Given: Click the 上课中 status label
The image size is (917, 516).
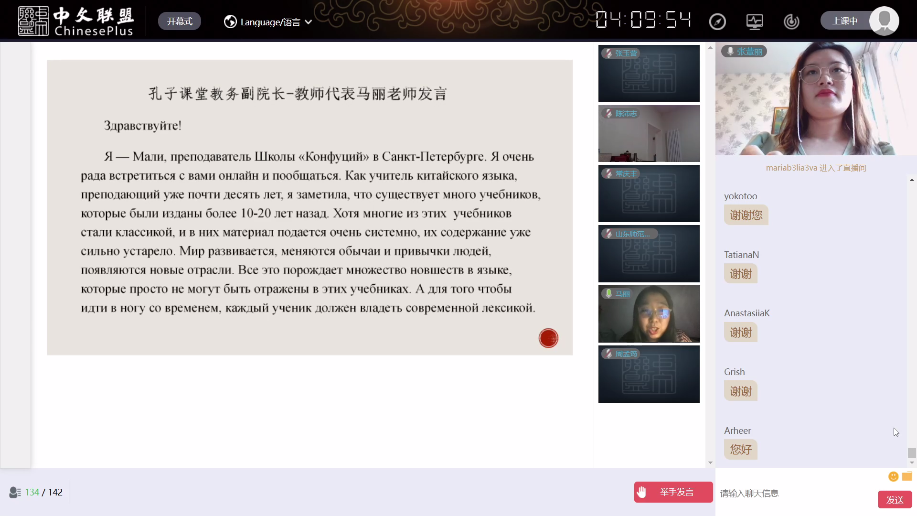Looking at the screenshot, I should click(844, 21).
